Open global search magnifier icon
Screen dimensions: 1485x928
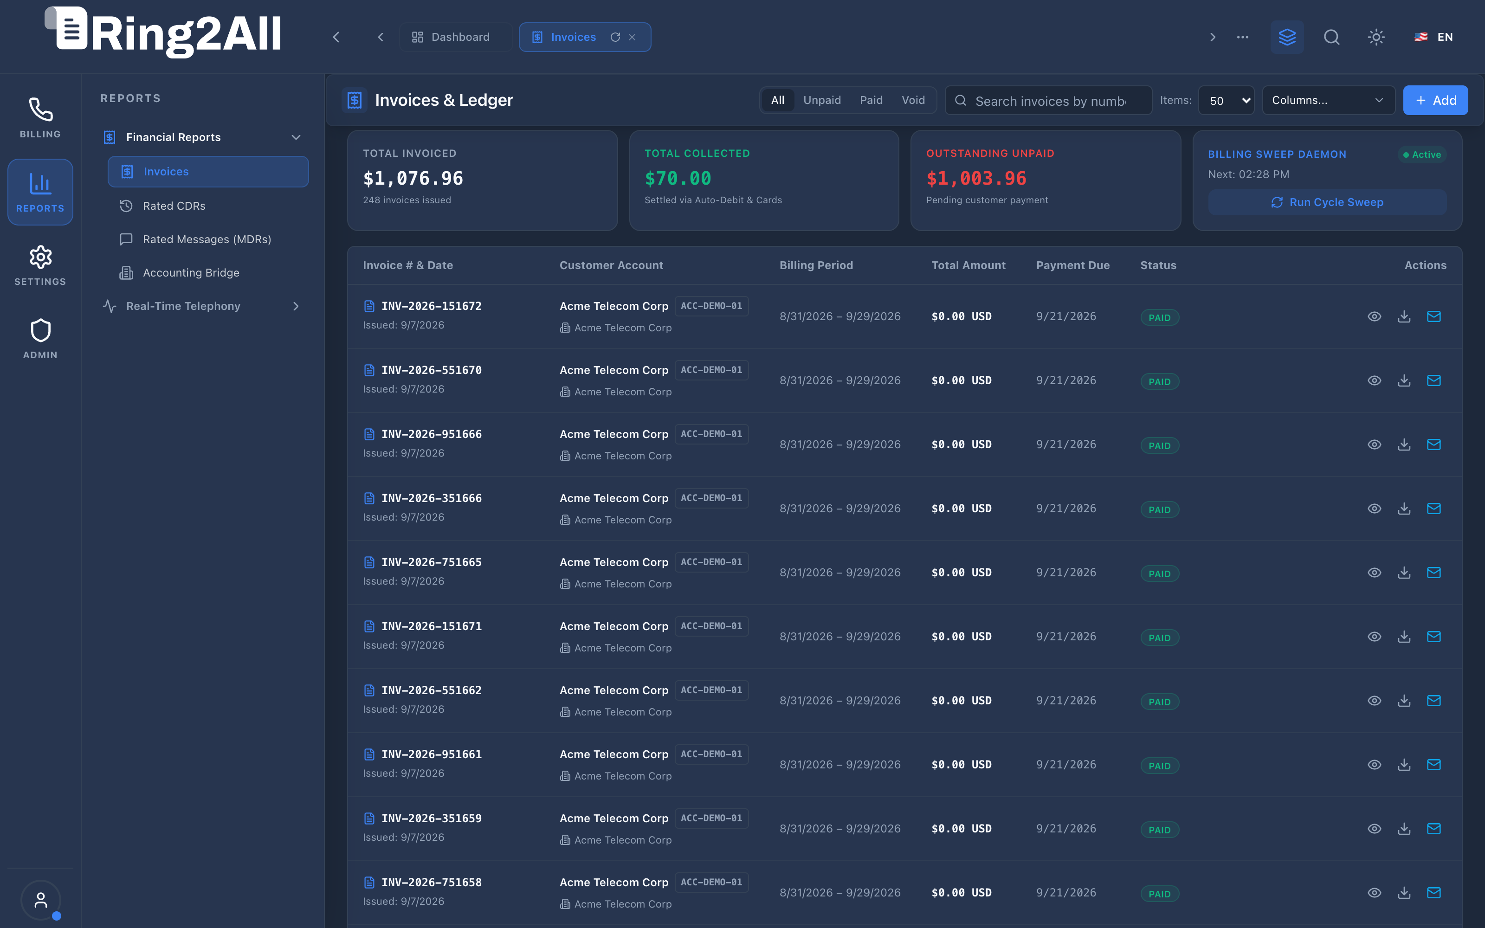[1331, 37]
